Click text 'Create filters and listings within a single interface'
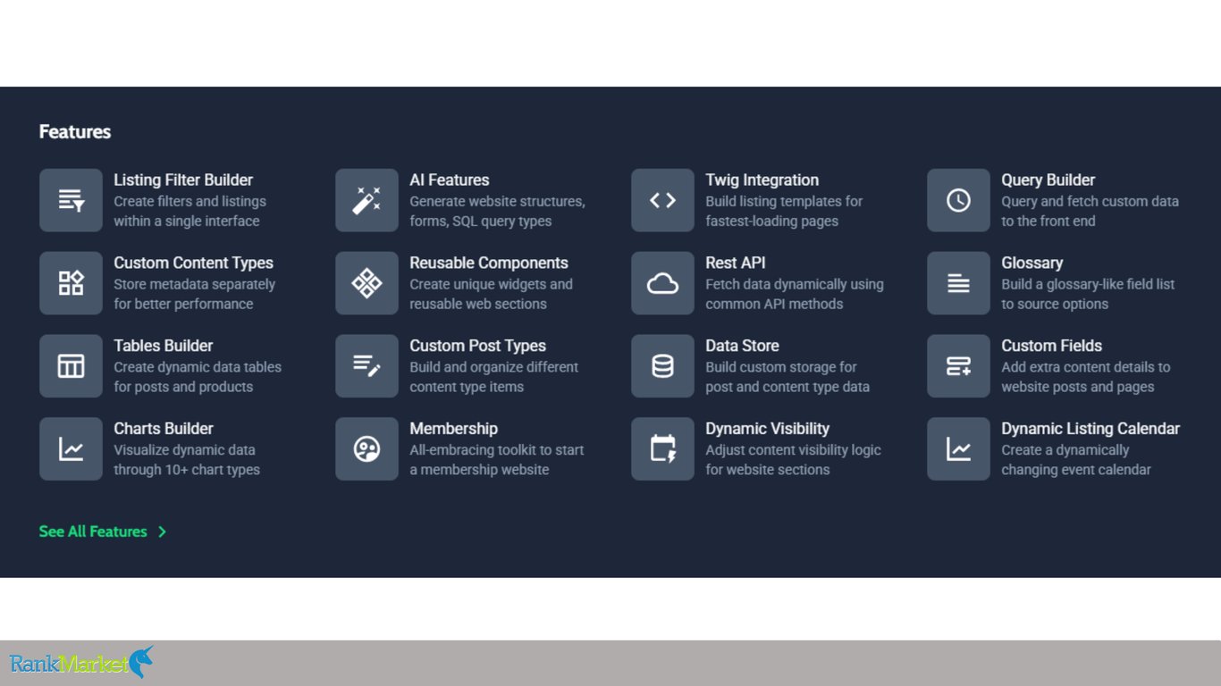The image size is (1221, 686). 189,212
